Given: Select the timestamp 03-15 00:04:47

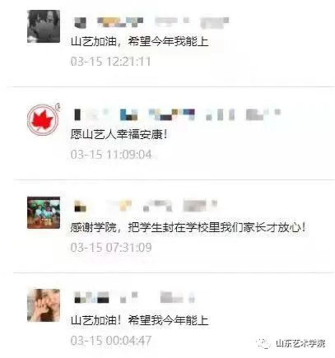Looking at the screenshot, I should 111,340.
